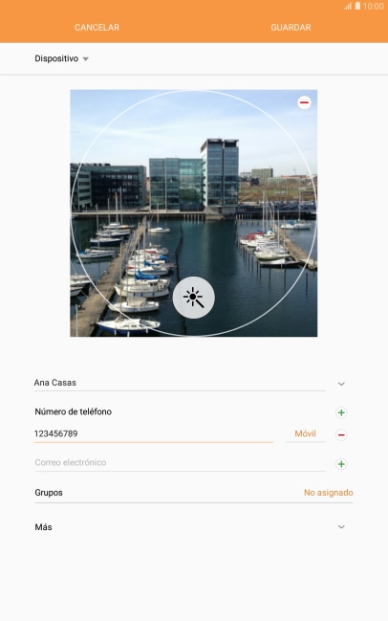Change the Móvil phone type label
The height and width of the screenshot is (621, 388).
tap(306, 433)
